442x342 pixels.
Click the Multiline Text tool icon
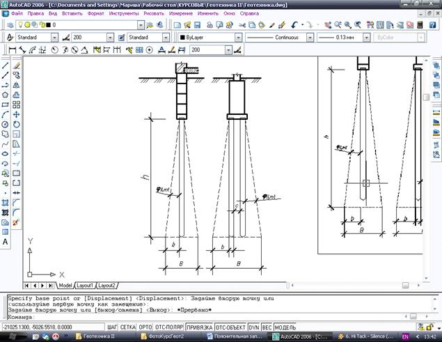6,242
